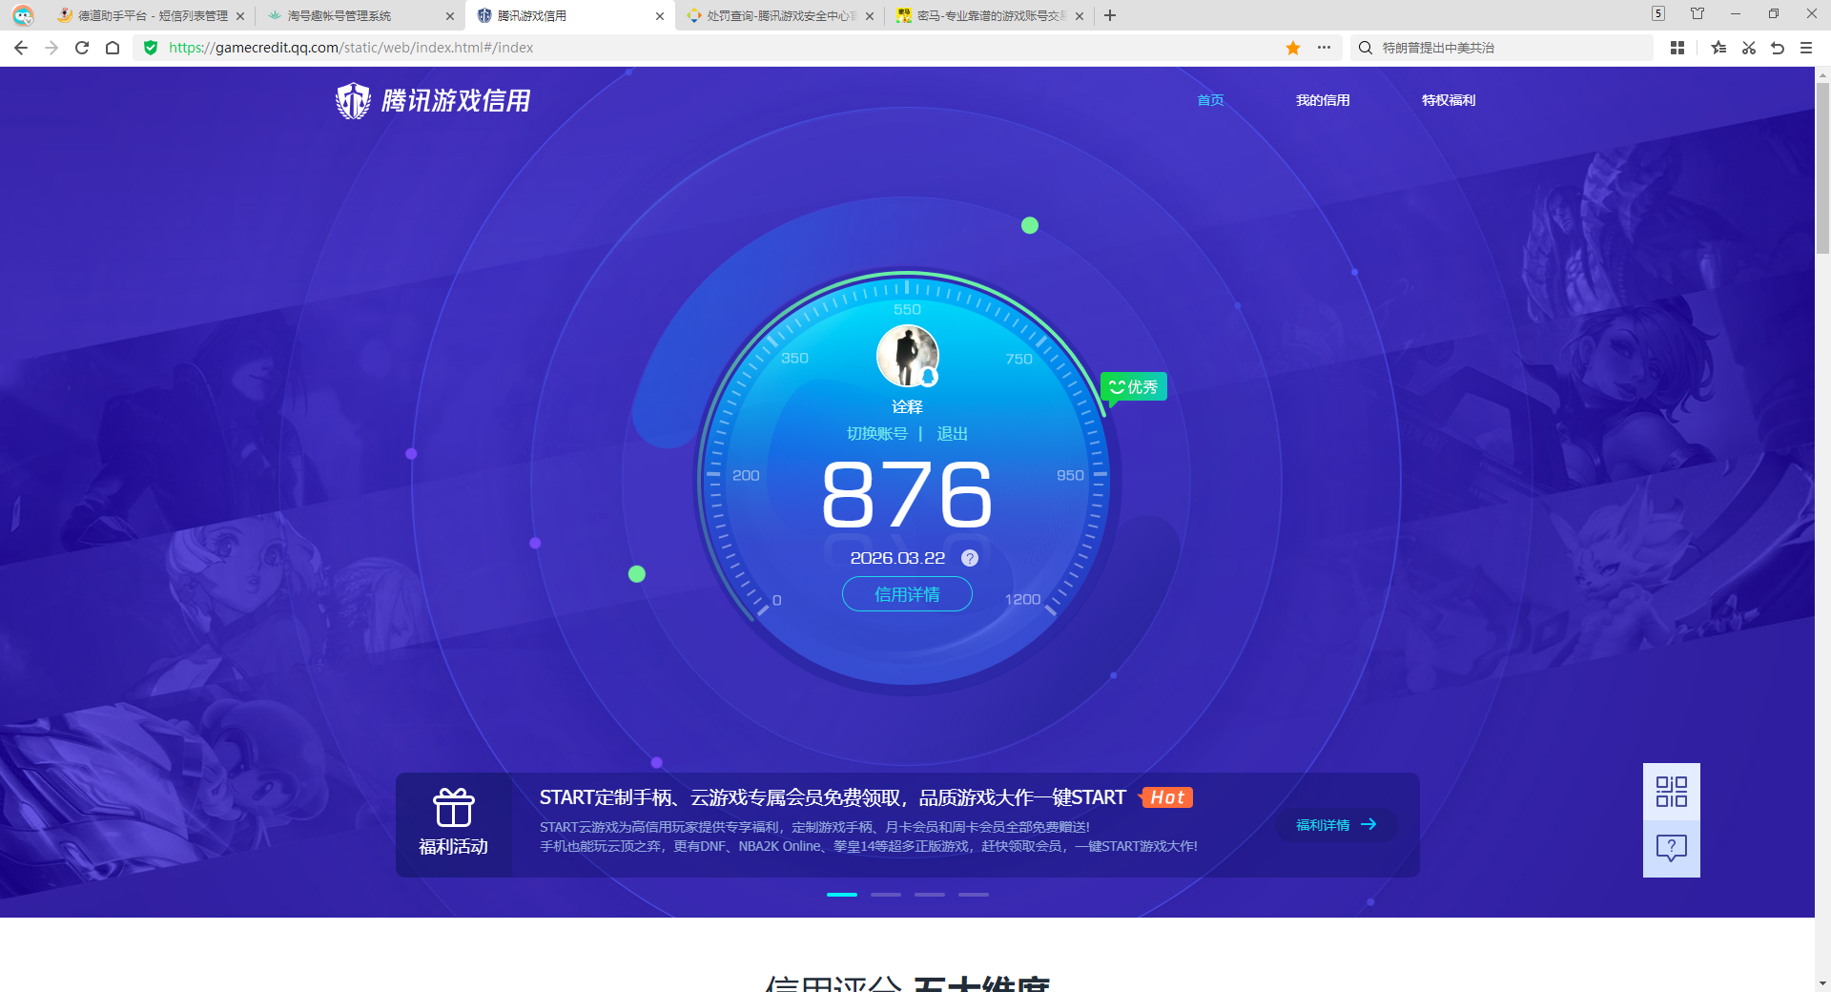Open the question-bubble feedback icon below the QR code
Image resolution: width=1831 pixels, height=992 pixels.
point(1671,848)
